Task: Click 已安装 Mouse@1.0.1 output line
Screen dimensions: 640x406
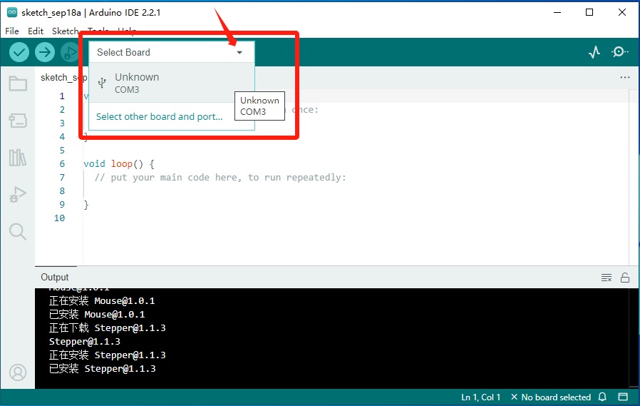Action: pyautogui.click(x=97, y=315)
